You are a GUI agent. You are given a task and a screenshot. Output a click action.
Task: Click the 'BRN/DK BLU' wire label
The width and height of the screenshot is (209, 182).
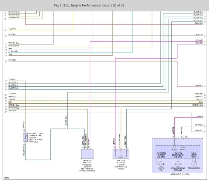(14, 46)
